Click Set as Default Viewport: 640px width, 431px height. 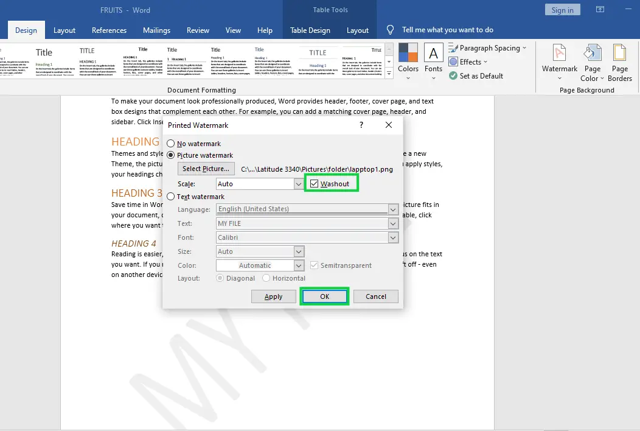point(479,75)
